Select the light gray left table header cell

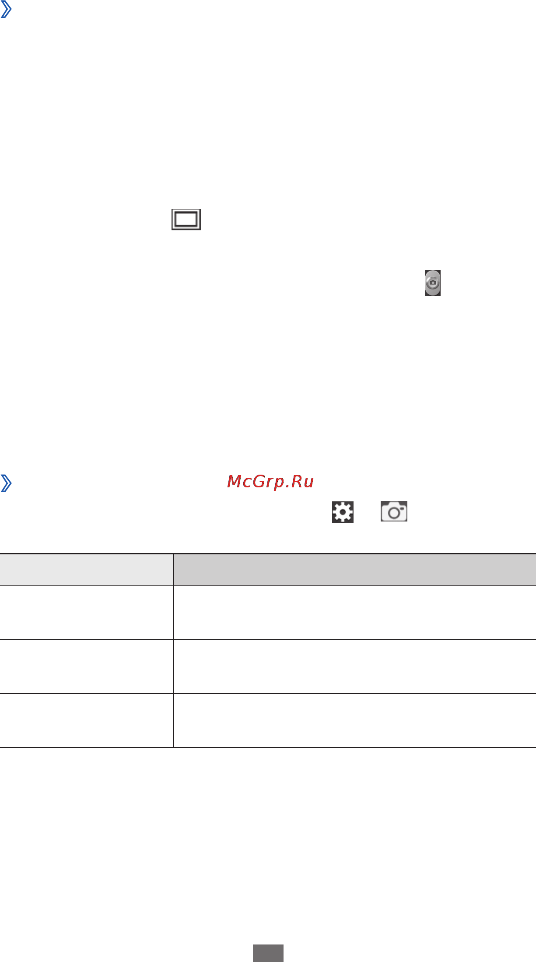coord(87,570)
